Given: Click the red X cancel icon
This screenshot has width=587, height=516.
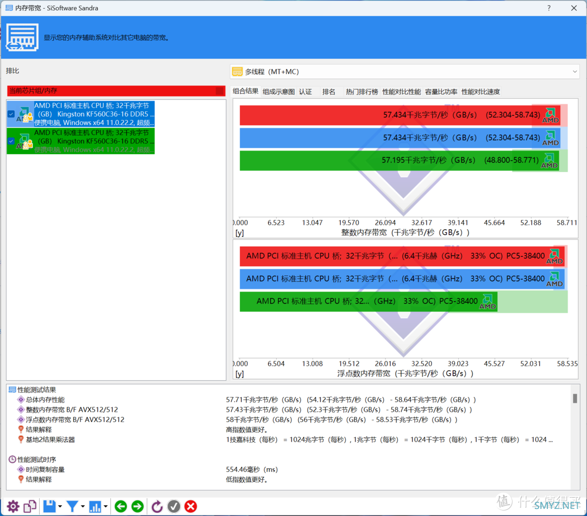Looking at the screenshot, I should pyautogui.click(x=191, y=506).
